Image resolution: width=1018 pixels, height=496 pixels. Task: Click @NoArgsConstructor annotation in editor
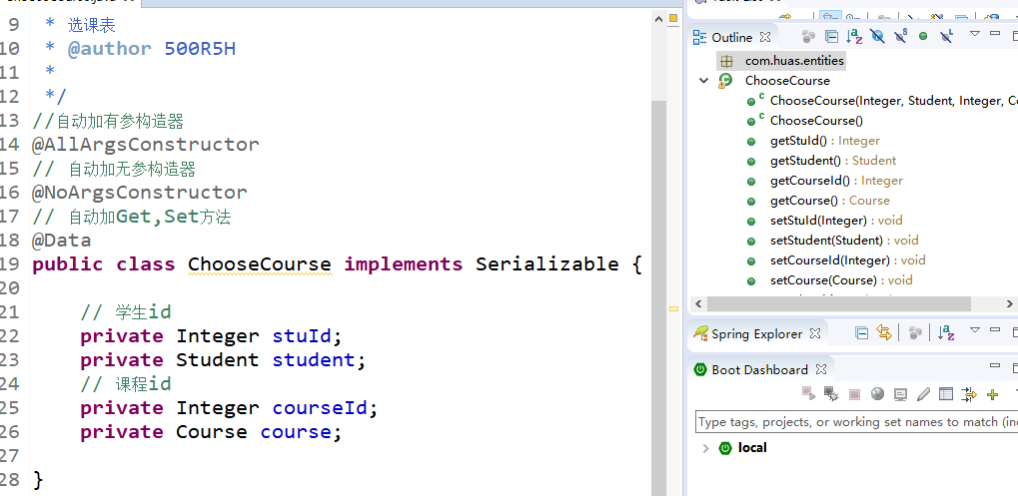[140, 193]
